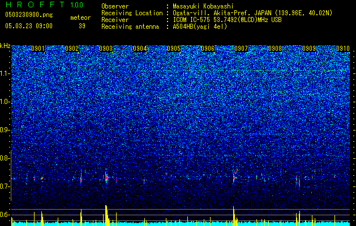Click the tallest yellow power peak at 0903
The image size is (356, 226).
coord(107,215)
